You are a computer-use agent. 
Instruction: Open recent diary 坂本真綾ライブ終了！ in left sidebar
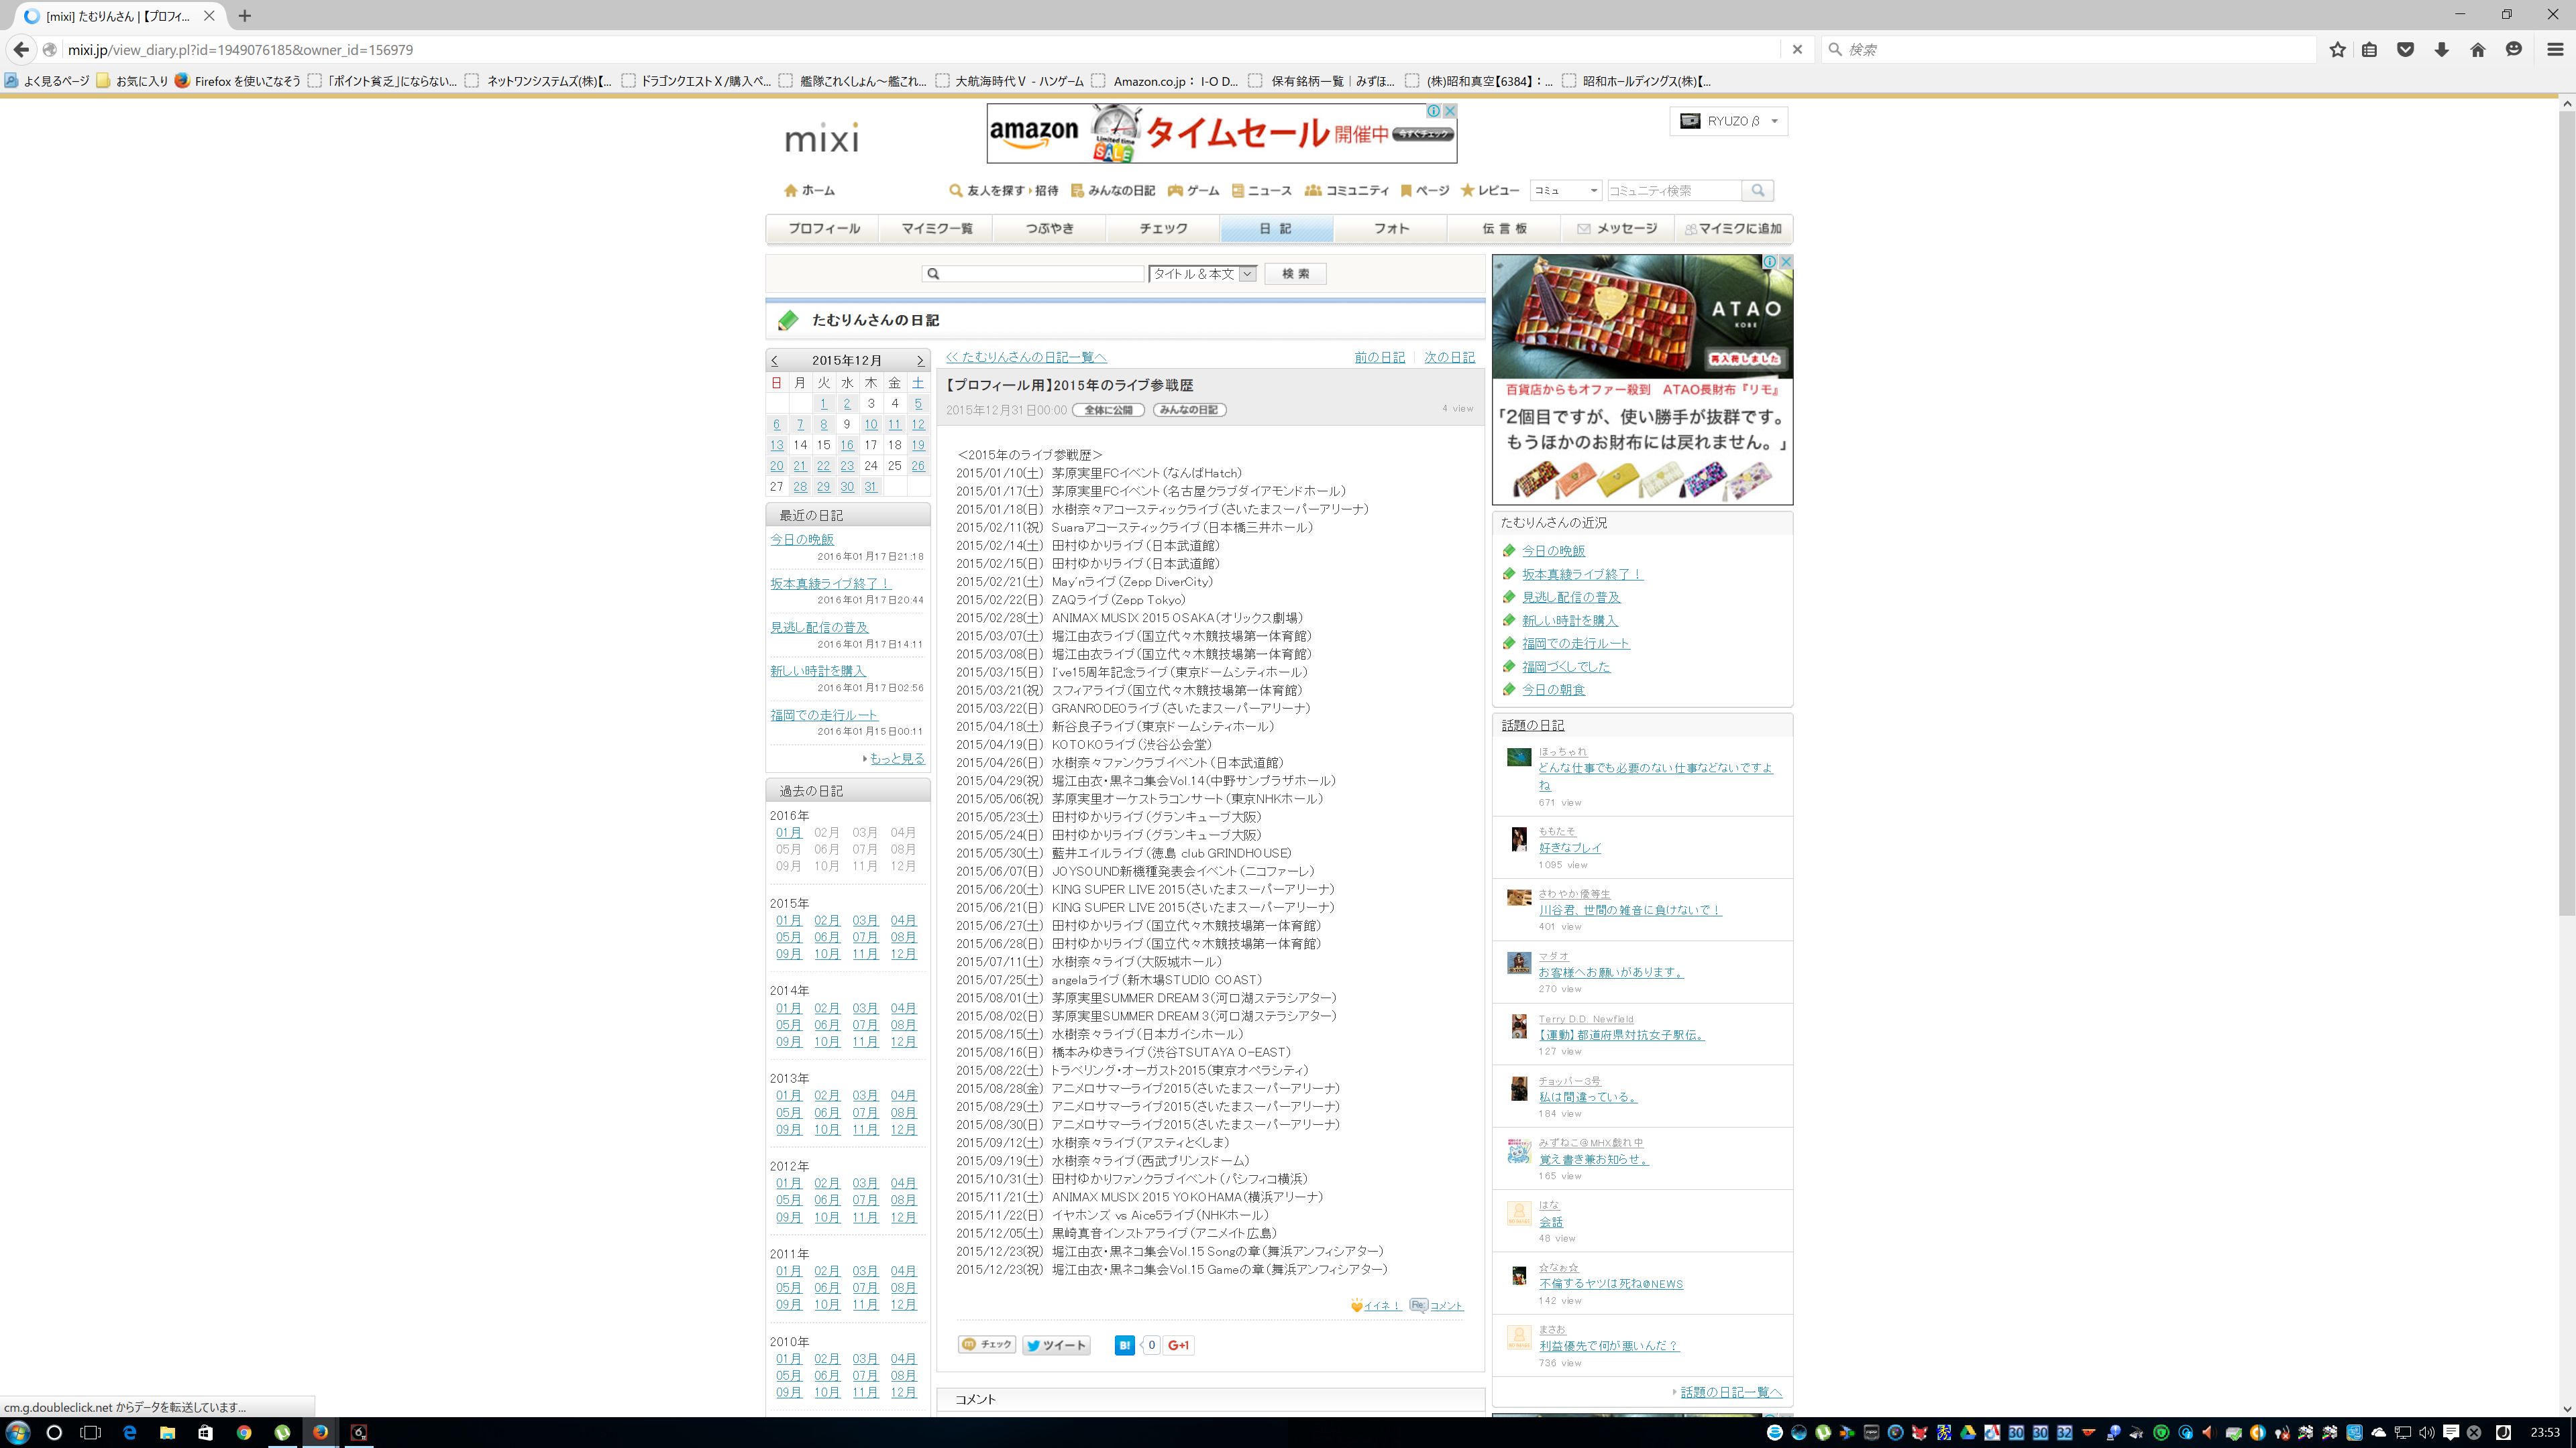(830, 584)
